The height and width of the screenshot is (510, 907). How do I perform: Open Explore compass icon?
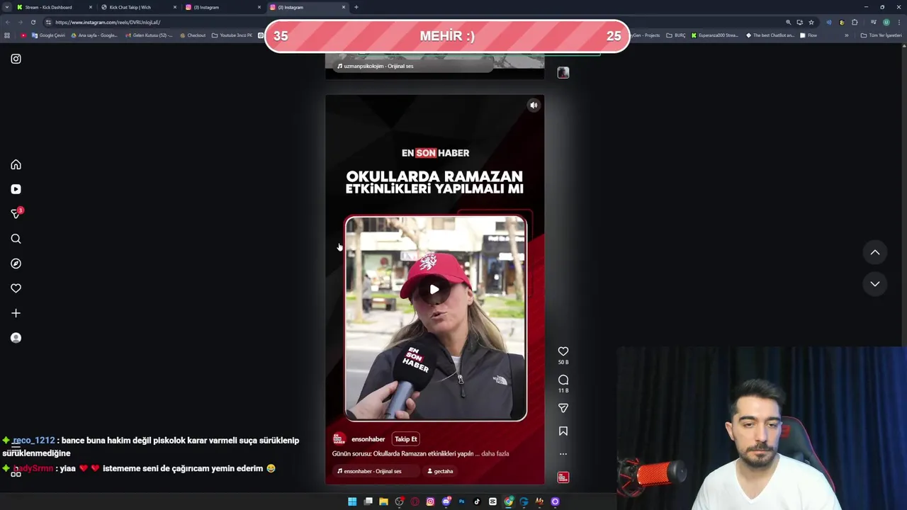click(16, 263)
